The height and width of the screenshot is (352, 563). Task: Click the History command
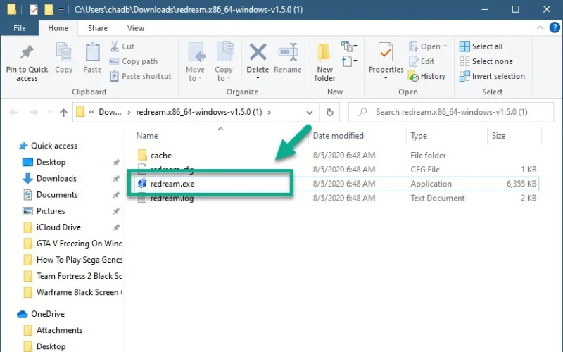click(427, 76)
